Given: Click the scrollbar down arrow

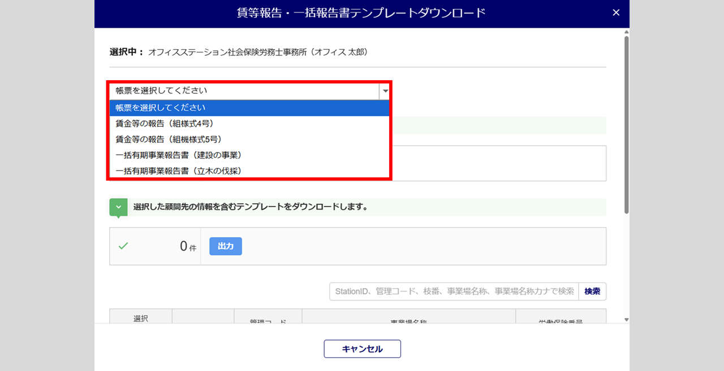Looking at the screenshot, I should pyautogui.click(x=626, y=320).
